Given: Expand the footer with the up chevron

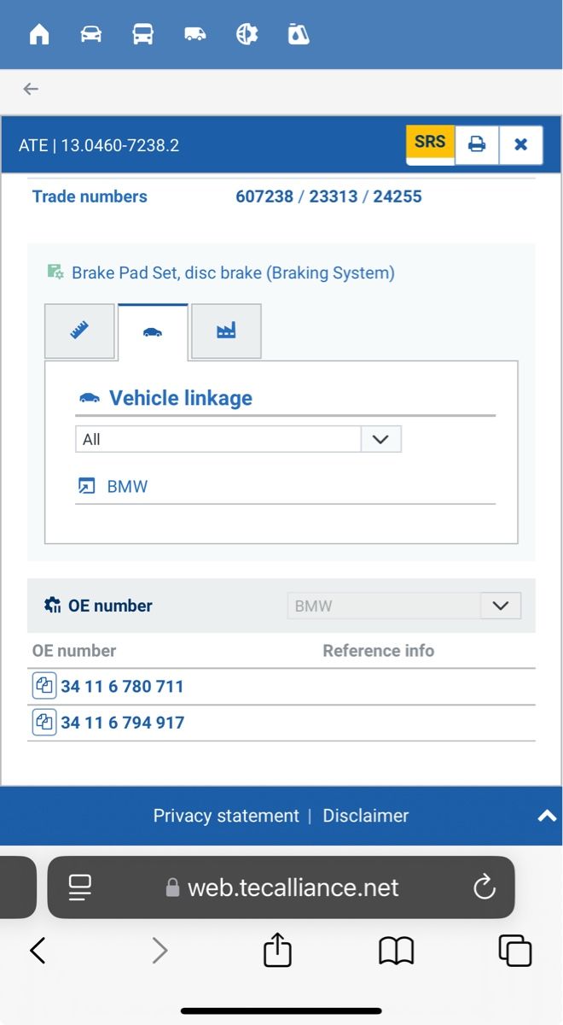Looking at the screenshot, I should coord(547,816).
